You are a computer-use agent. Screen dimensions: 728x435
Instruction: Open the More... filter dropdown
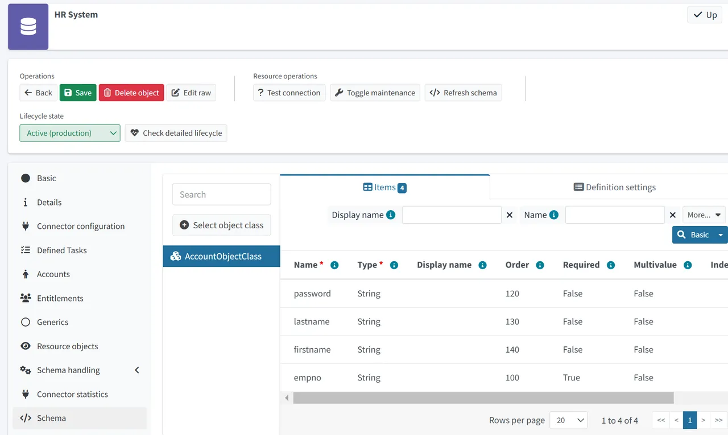point(704,215)
